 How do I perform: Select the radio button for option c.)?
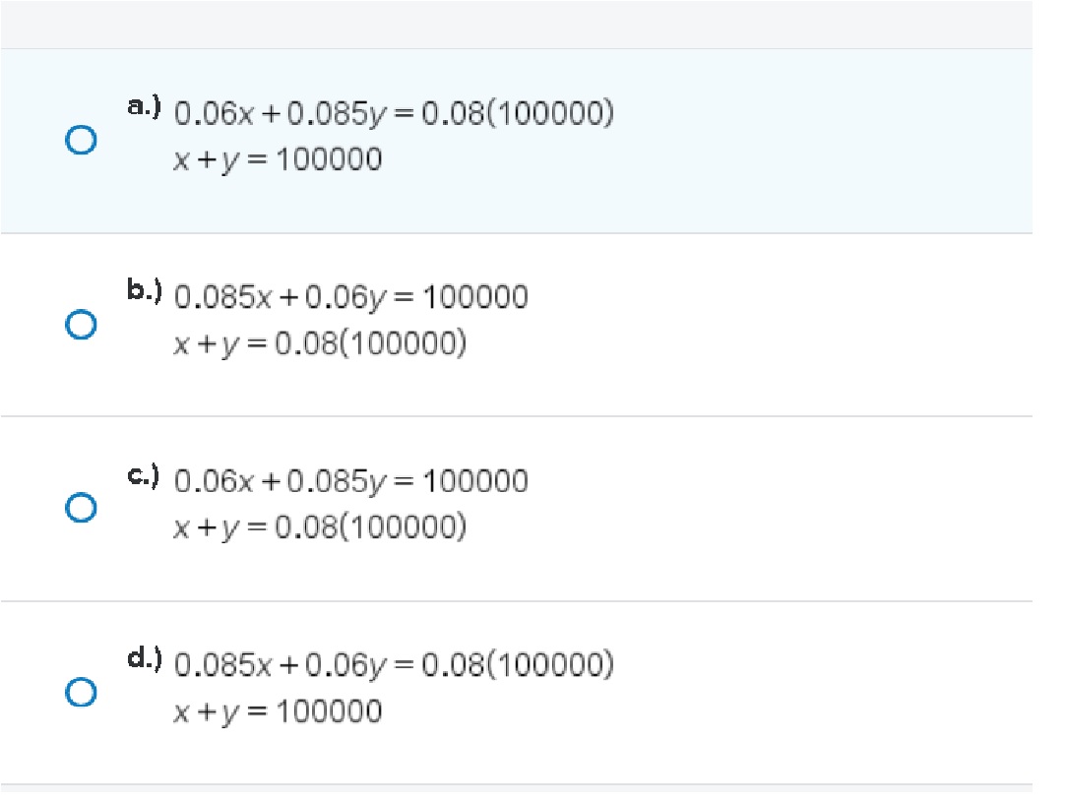tap(82, 505)
